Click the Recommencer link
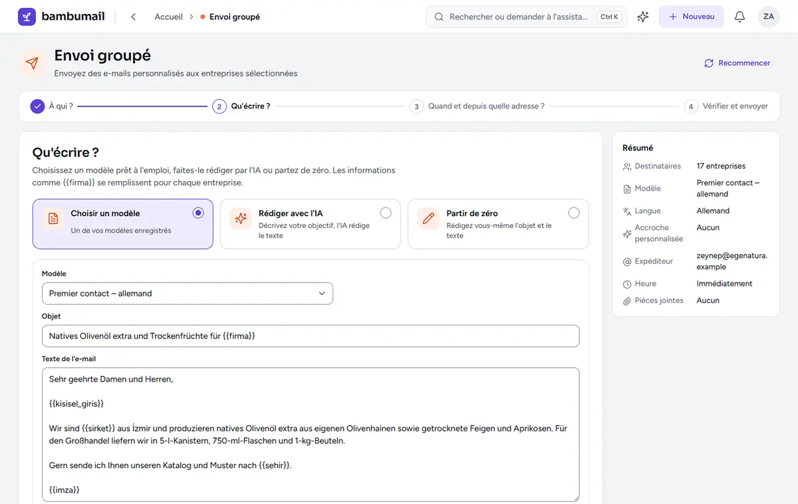Viewport: 798px width, 504px height. tap(737, 63)
